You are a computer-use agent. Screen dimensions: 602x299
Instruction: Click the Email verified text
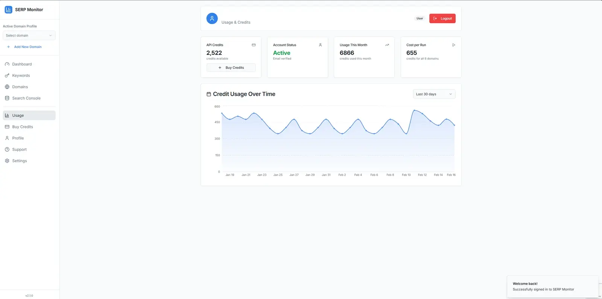pyautogui.click(x=282, y=59)
